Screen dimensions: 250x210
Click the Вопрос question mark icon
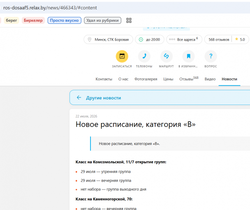pyautogui.click(x=211, y=56)
